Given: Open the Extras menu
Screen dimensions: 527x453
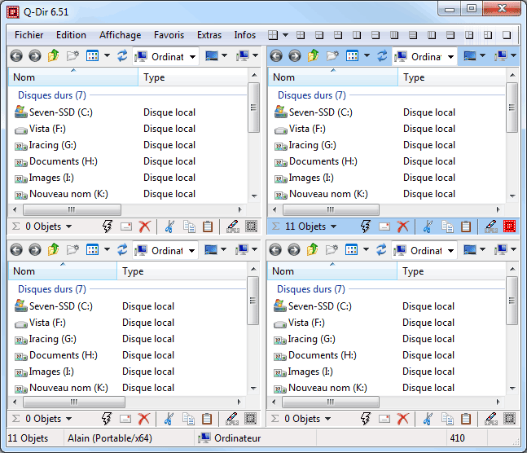Looking at the screenshot, I should [x=209, y=35].
